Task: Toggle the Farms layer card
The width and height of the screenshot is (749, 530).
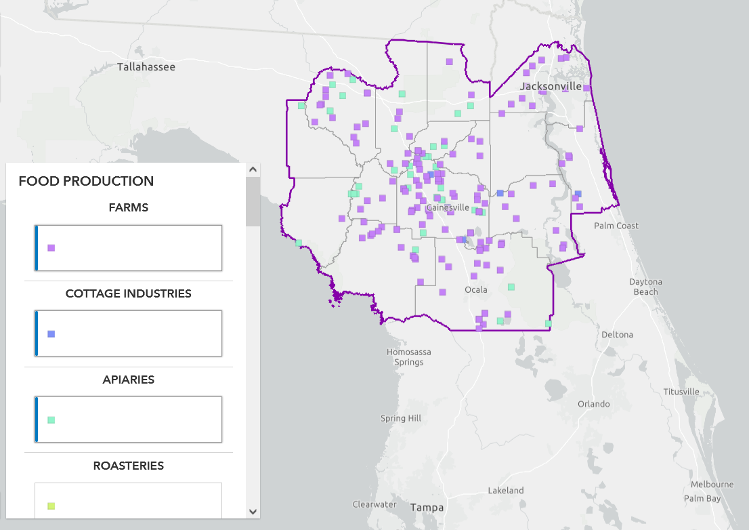Action: tap(129, 247)
